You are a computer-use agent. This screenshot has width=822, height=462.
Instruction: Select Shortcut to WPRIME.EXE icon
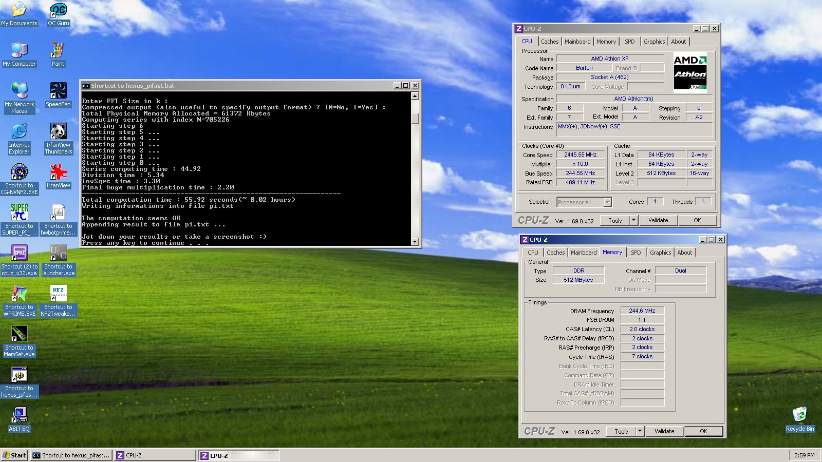click(19, 301)
